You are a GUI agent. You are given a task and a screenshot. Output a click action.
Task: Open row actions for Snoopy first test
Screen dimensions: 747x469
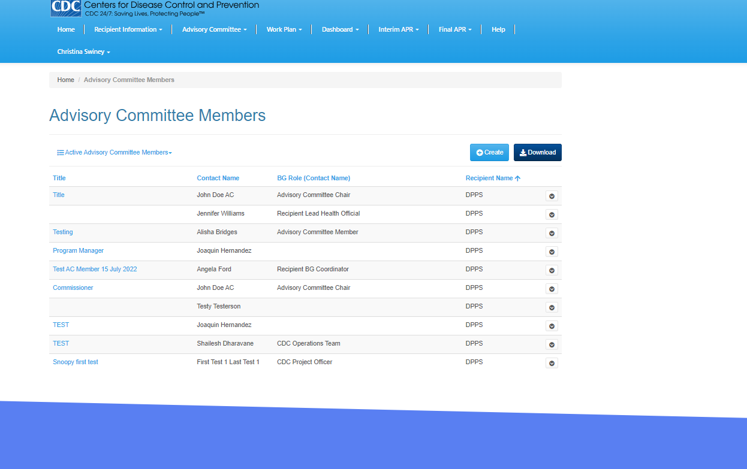(552, 363)
